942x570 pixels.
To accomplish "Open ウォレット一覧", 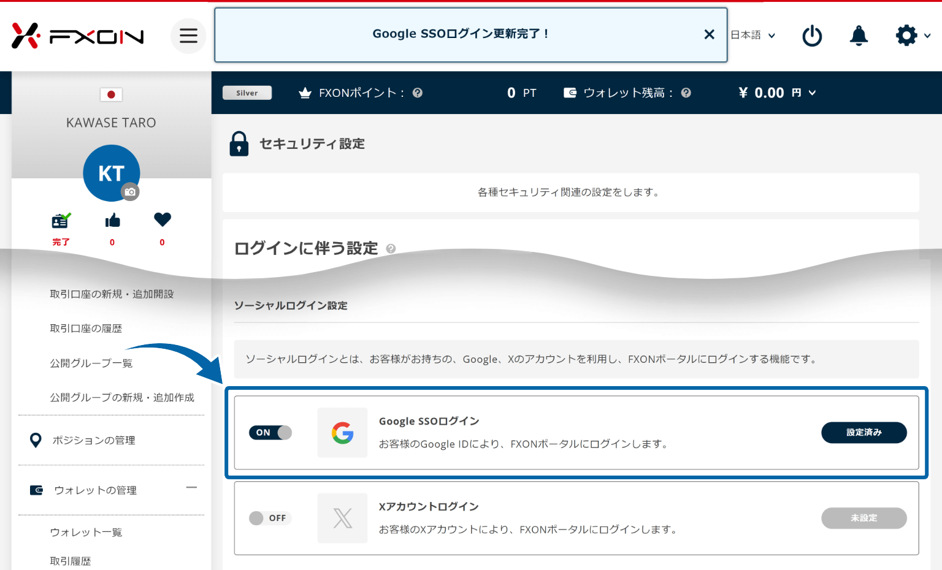I will pyautogui.click(x=86, y=532).
